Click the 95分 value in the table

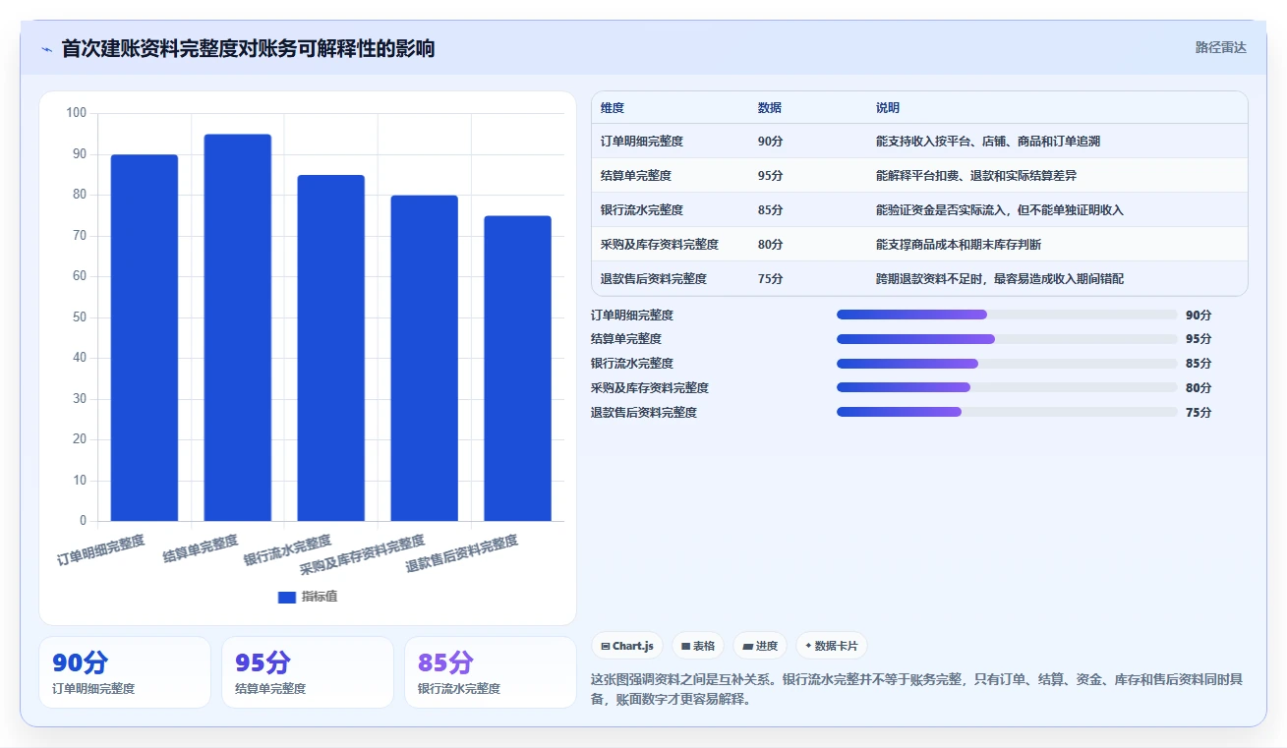click(771, 176)
